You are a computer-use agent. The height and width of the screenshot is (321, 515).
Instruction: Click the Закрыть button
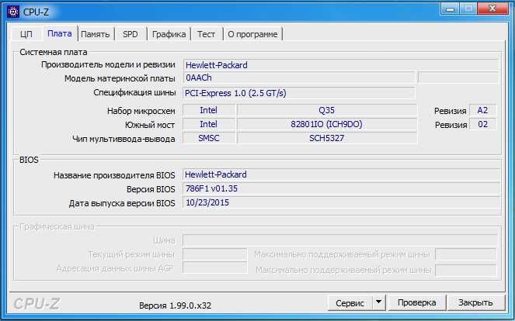[x=475, y=303]
